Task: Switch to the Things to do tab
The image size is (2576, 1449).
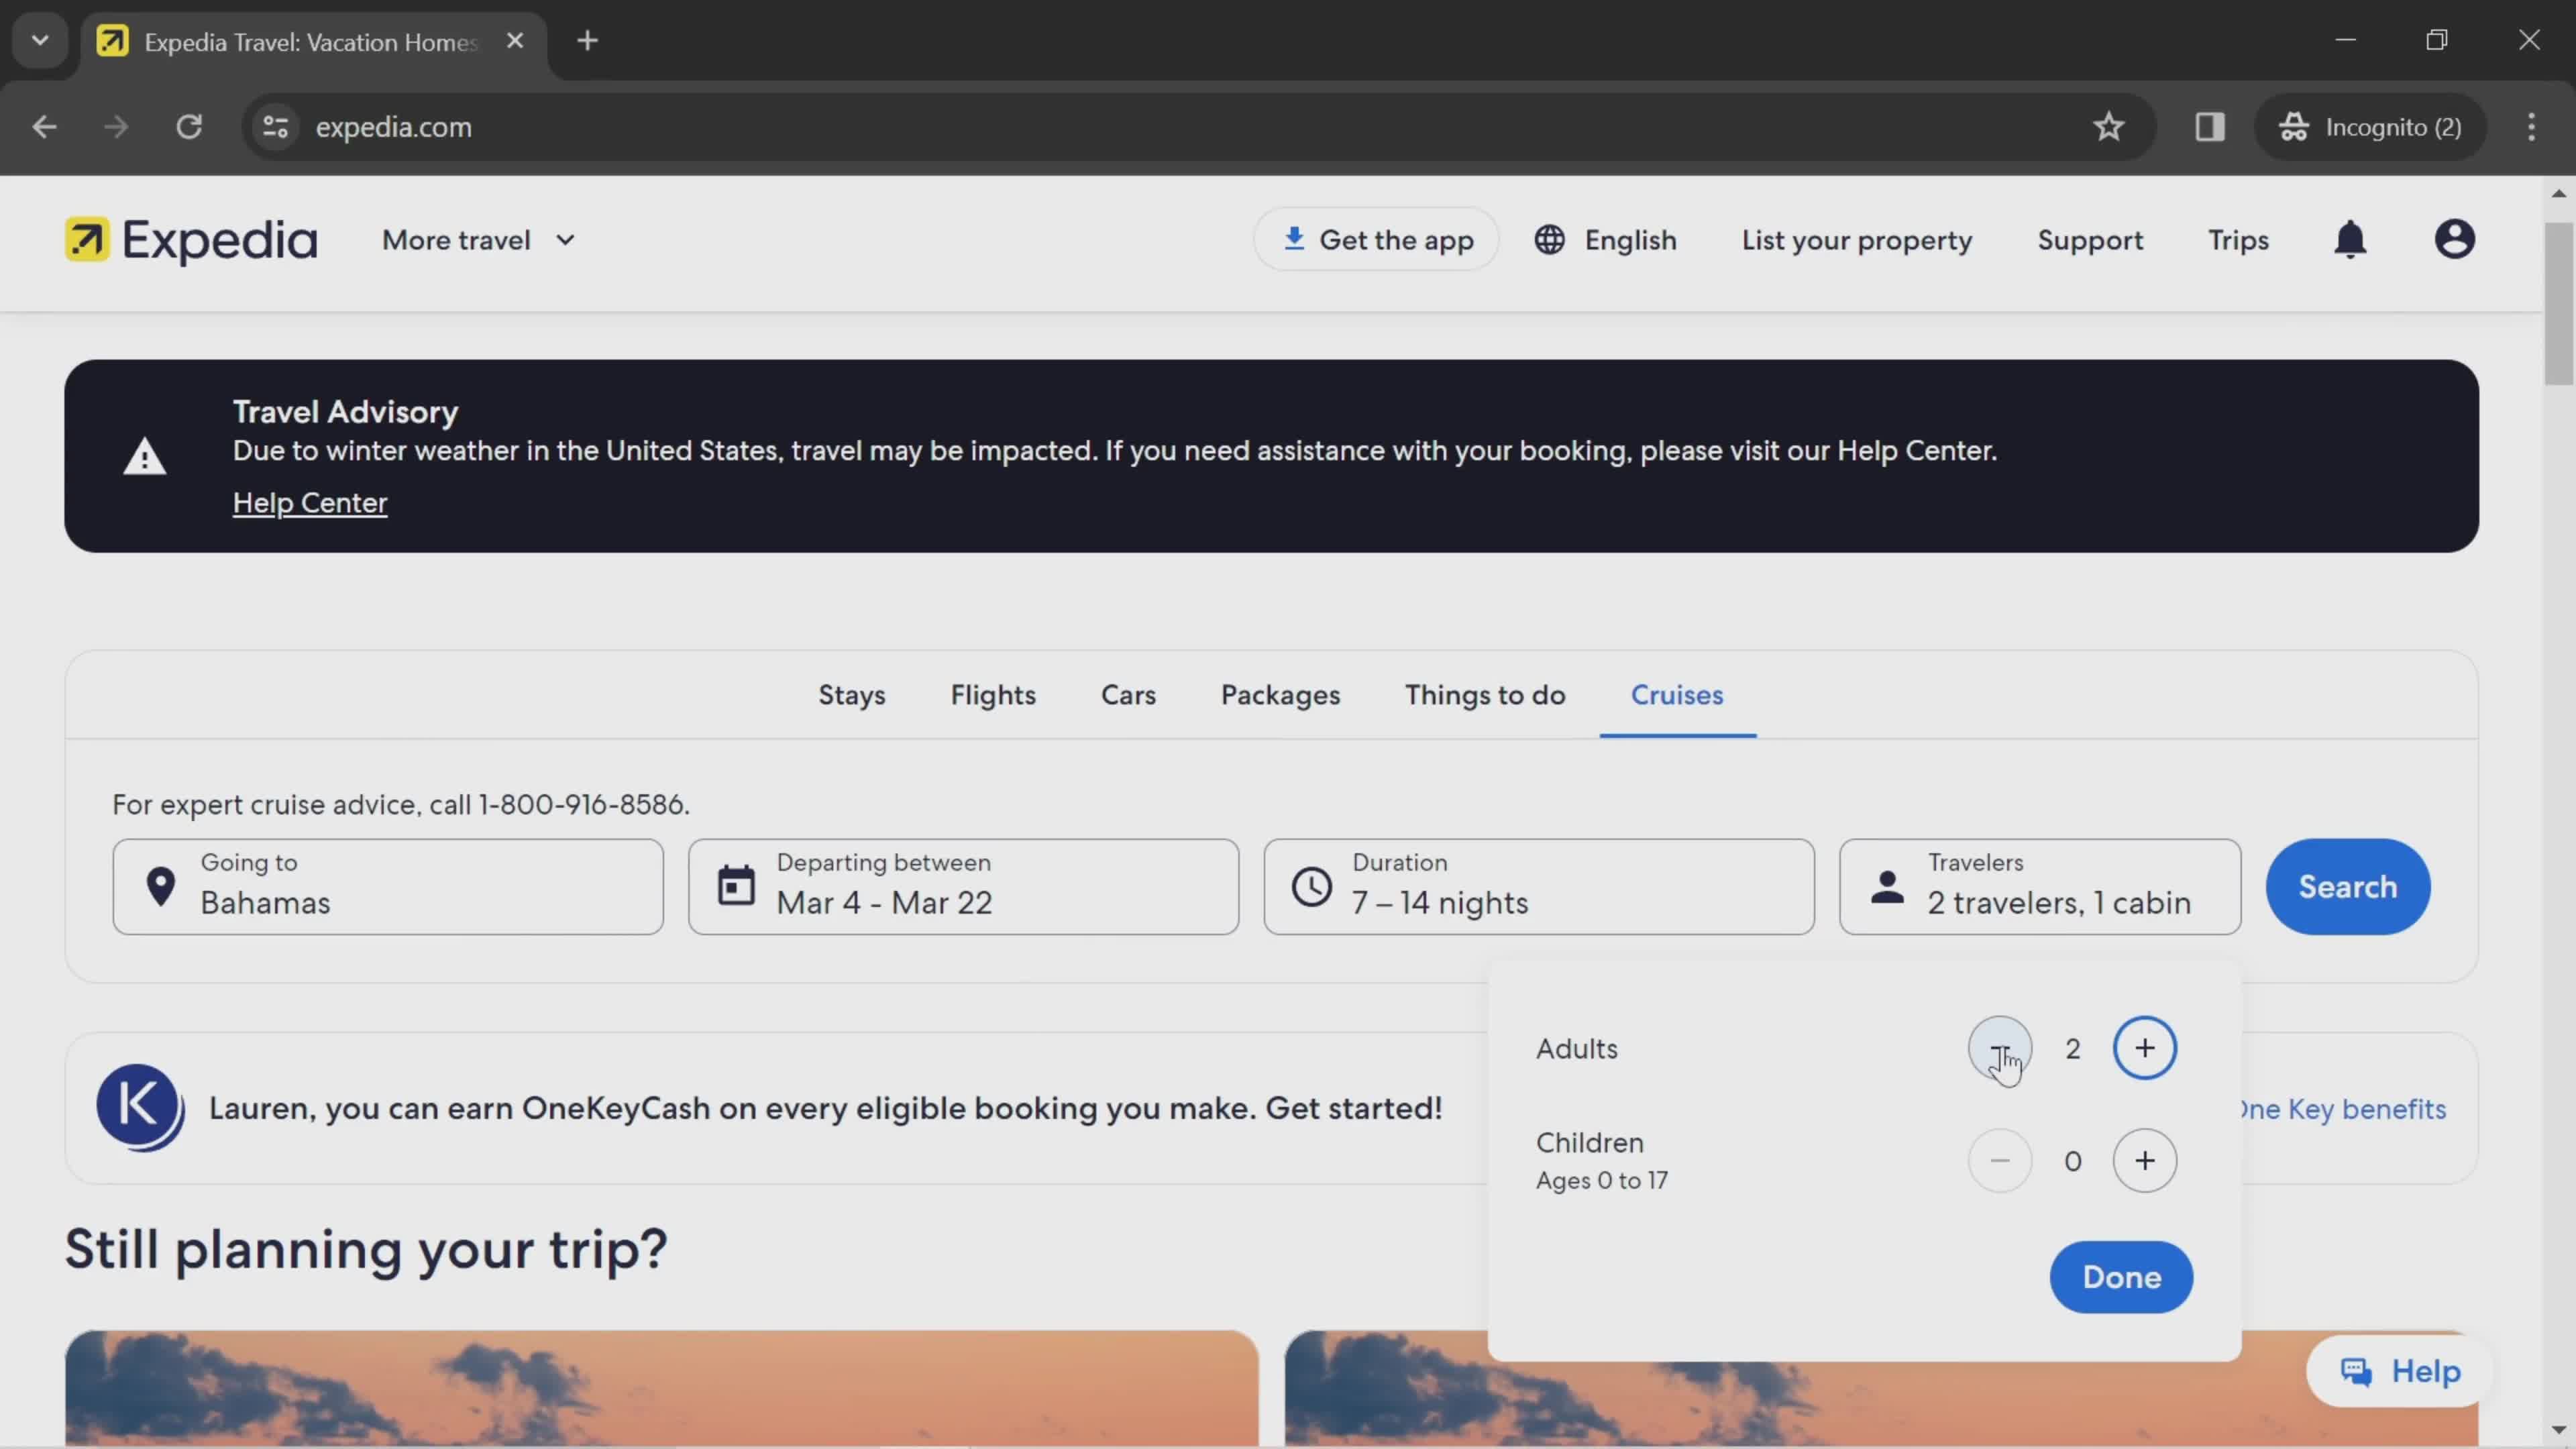Action: pos(1485,695)
